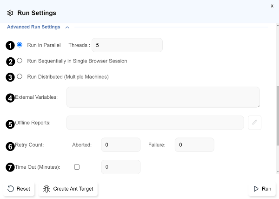Close the Run Settings dialog with x
Image resolution: width=279 pixels, height=199 pixels.
(272, 6)
